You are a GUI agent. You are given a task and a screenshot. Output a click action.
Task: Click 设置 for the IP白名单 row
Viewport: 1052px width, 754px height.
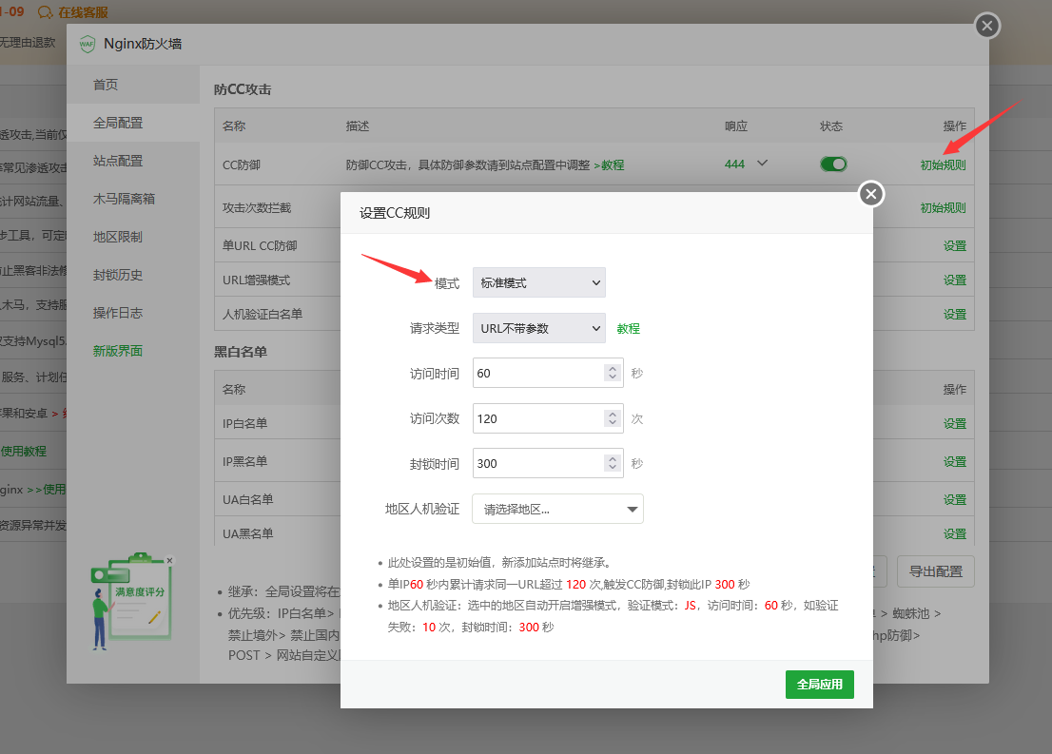(x=955, y=424)
